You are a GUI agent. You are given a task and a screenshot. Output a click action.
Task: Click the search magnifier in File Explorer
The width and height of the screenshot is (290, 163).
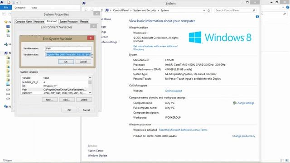[285, 14]
